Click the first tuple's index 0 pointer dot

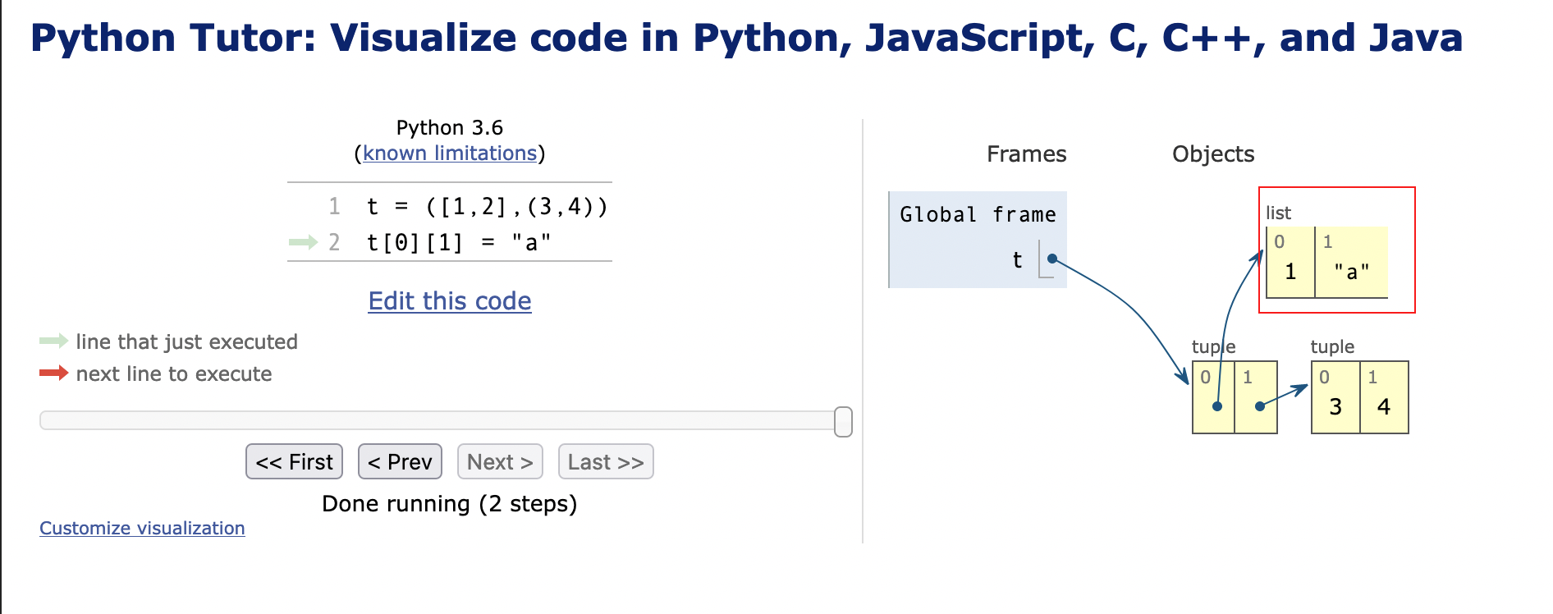tap(1217, 406)
